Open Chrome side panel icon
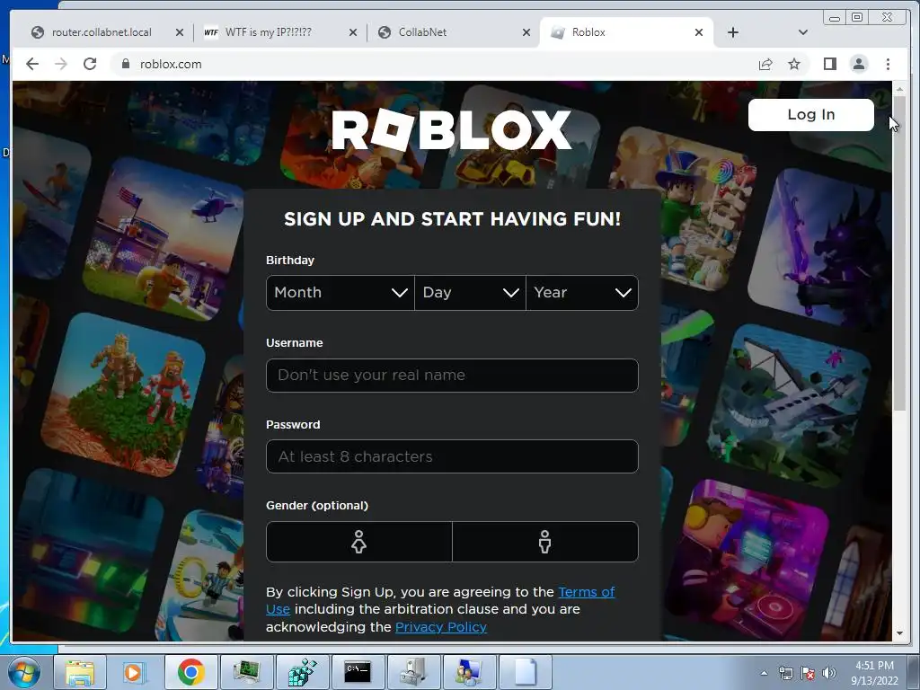The height and width of the screenshot is (690, 920). [x=829, y=64]
